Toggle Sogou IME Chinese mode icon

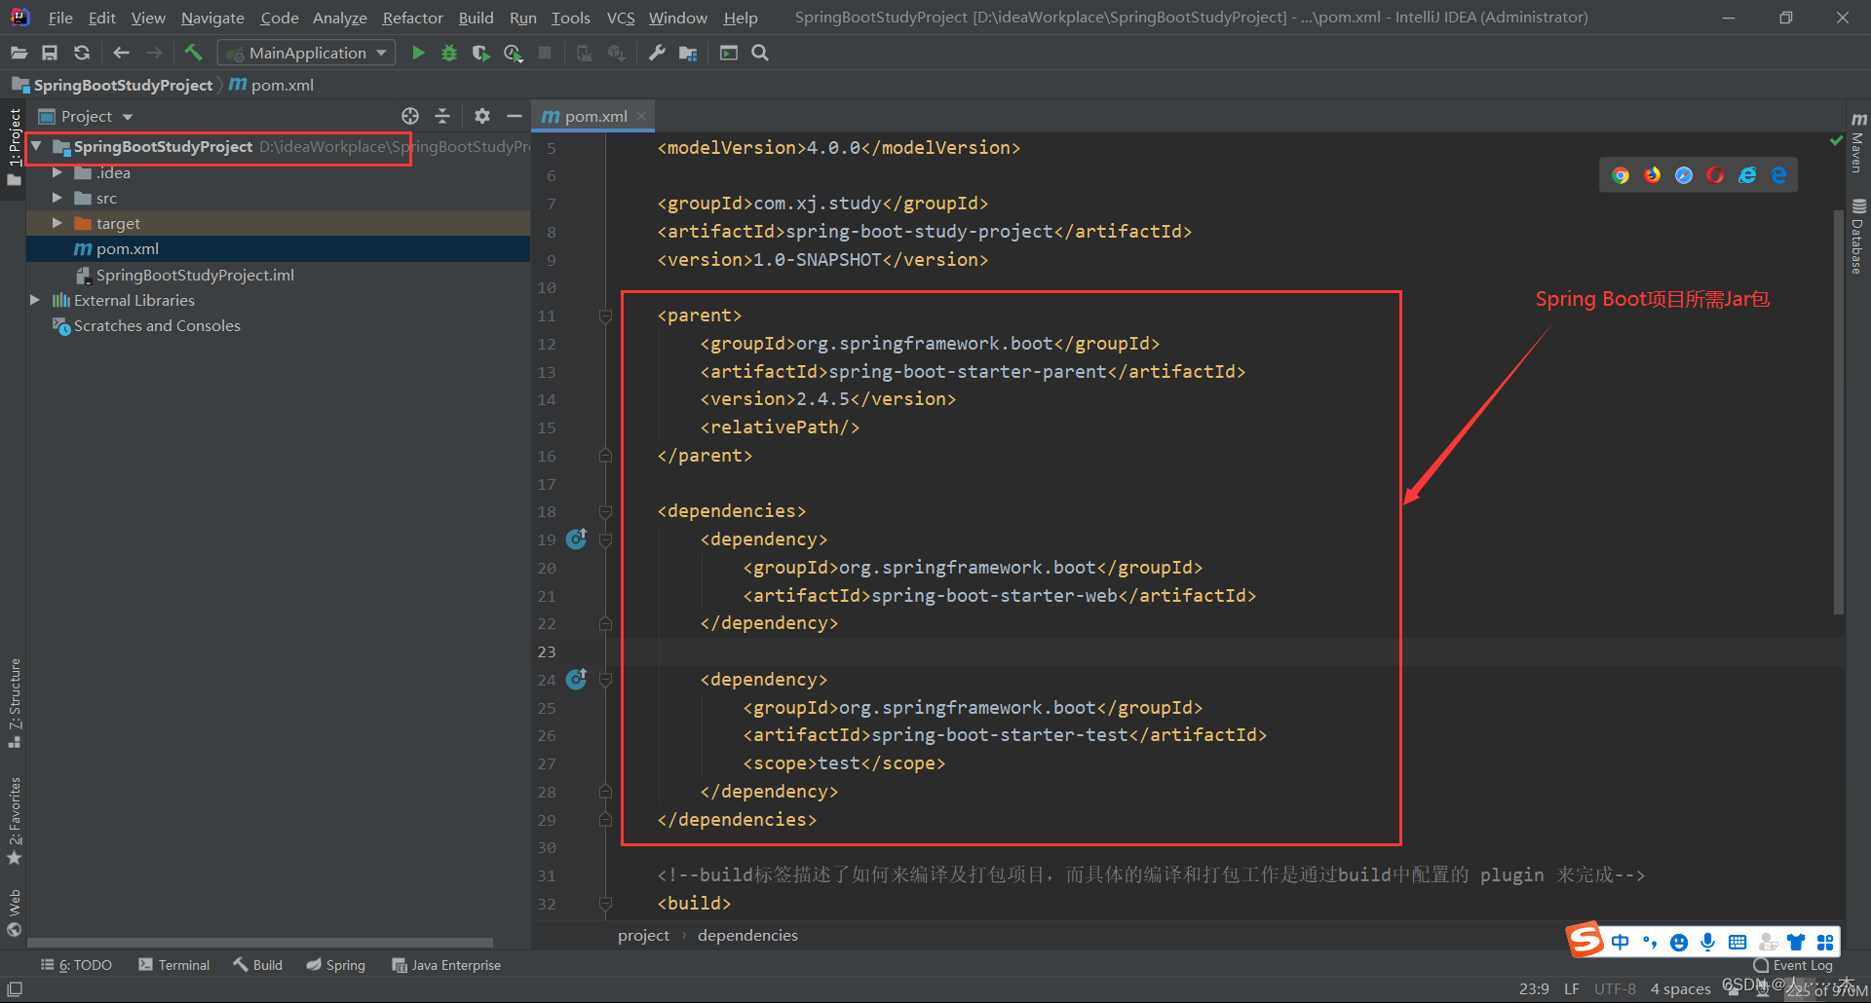(x=1620, y=942)
